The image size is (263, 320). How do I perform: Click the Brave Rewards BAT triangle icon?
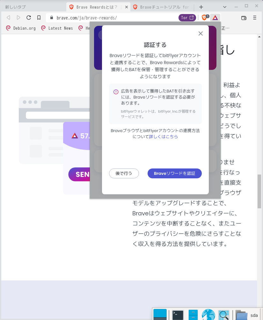point(215,18)
